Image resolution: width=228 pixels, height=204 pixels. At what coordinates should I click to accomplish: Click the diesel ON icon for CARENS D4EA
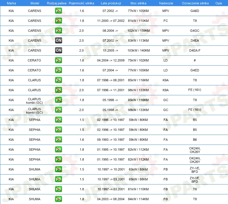pyautogui.click(x=58, y=41)
